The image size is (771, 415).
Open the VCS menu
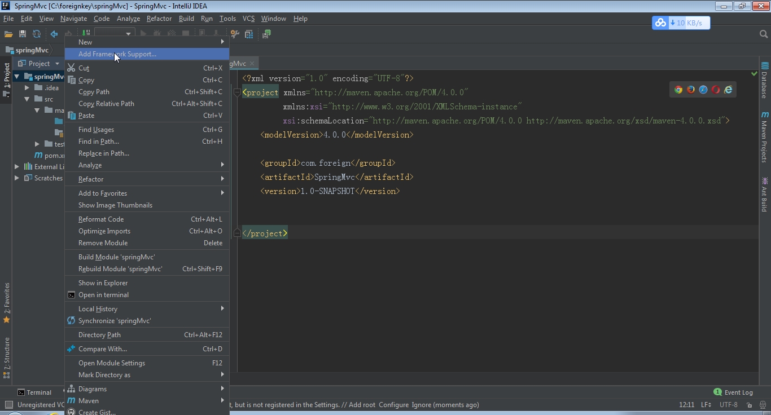point(248,19)
